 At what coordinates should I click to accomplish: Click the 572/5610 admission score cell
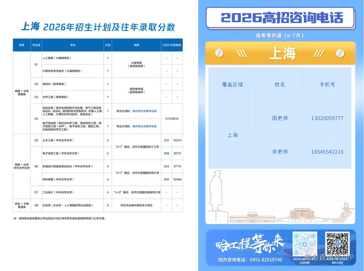[x=172, y=118]
